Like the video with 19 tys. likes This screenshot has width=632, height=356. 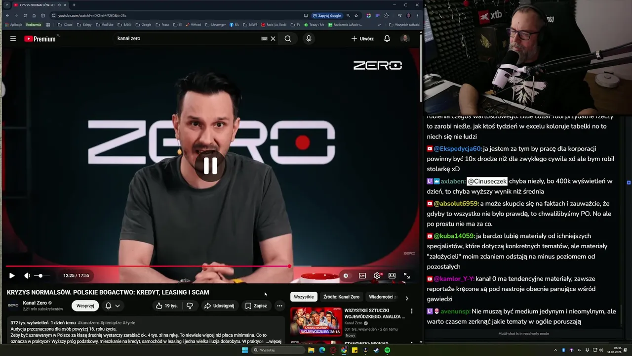[167, 306]
